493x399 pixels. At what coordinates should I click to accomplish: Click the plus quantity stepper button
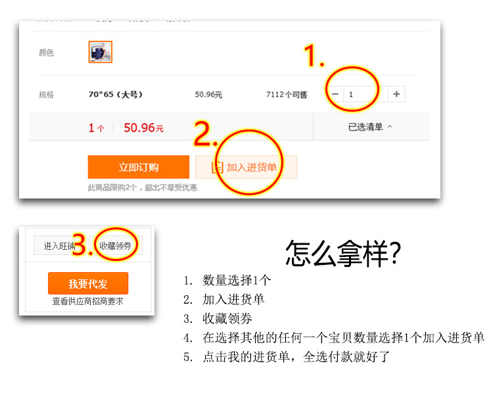pos(396,94)
